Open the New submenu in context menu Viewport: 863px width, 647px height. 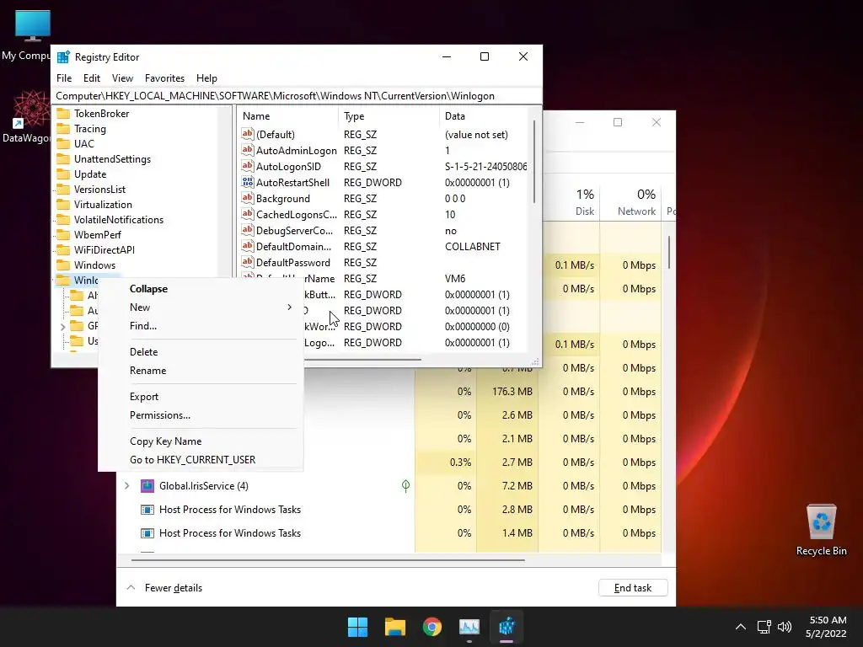coord(201,307)
